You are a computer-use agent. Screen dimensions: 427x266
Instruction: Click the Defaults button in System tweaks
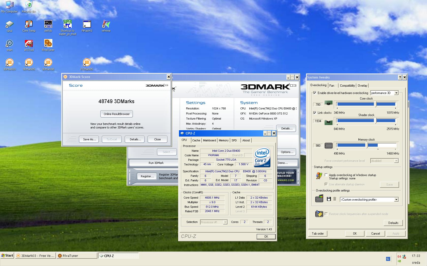point(393,223)
